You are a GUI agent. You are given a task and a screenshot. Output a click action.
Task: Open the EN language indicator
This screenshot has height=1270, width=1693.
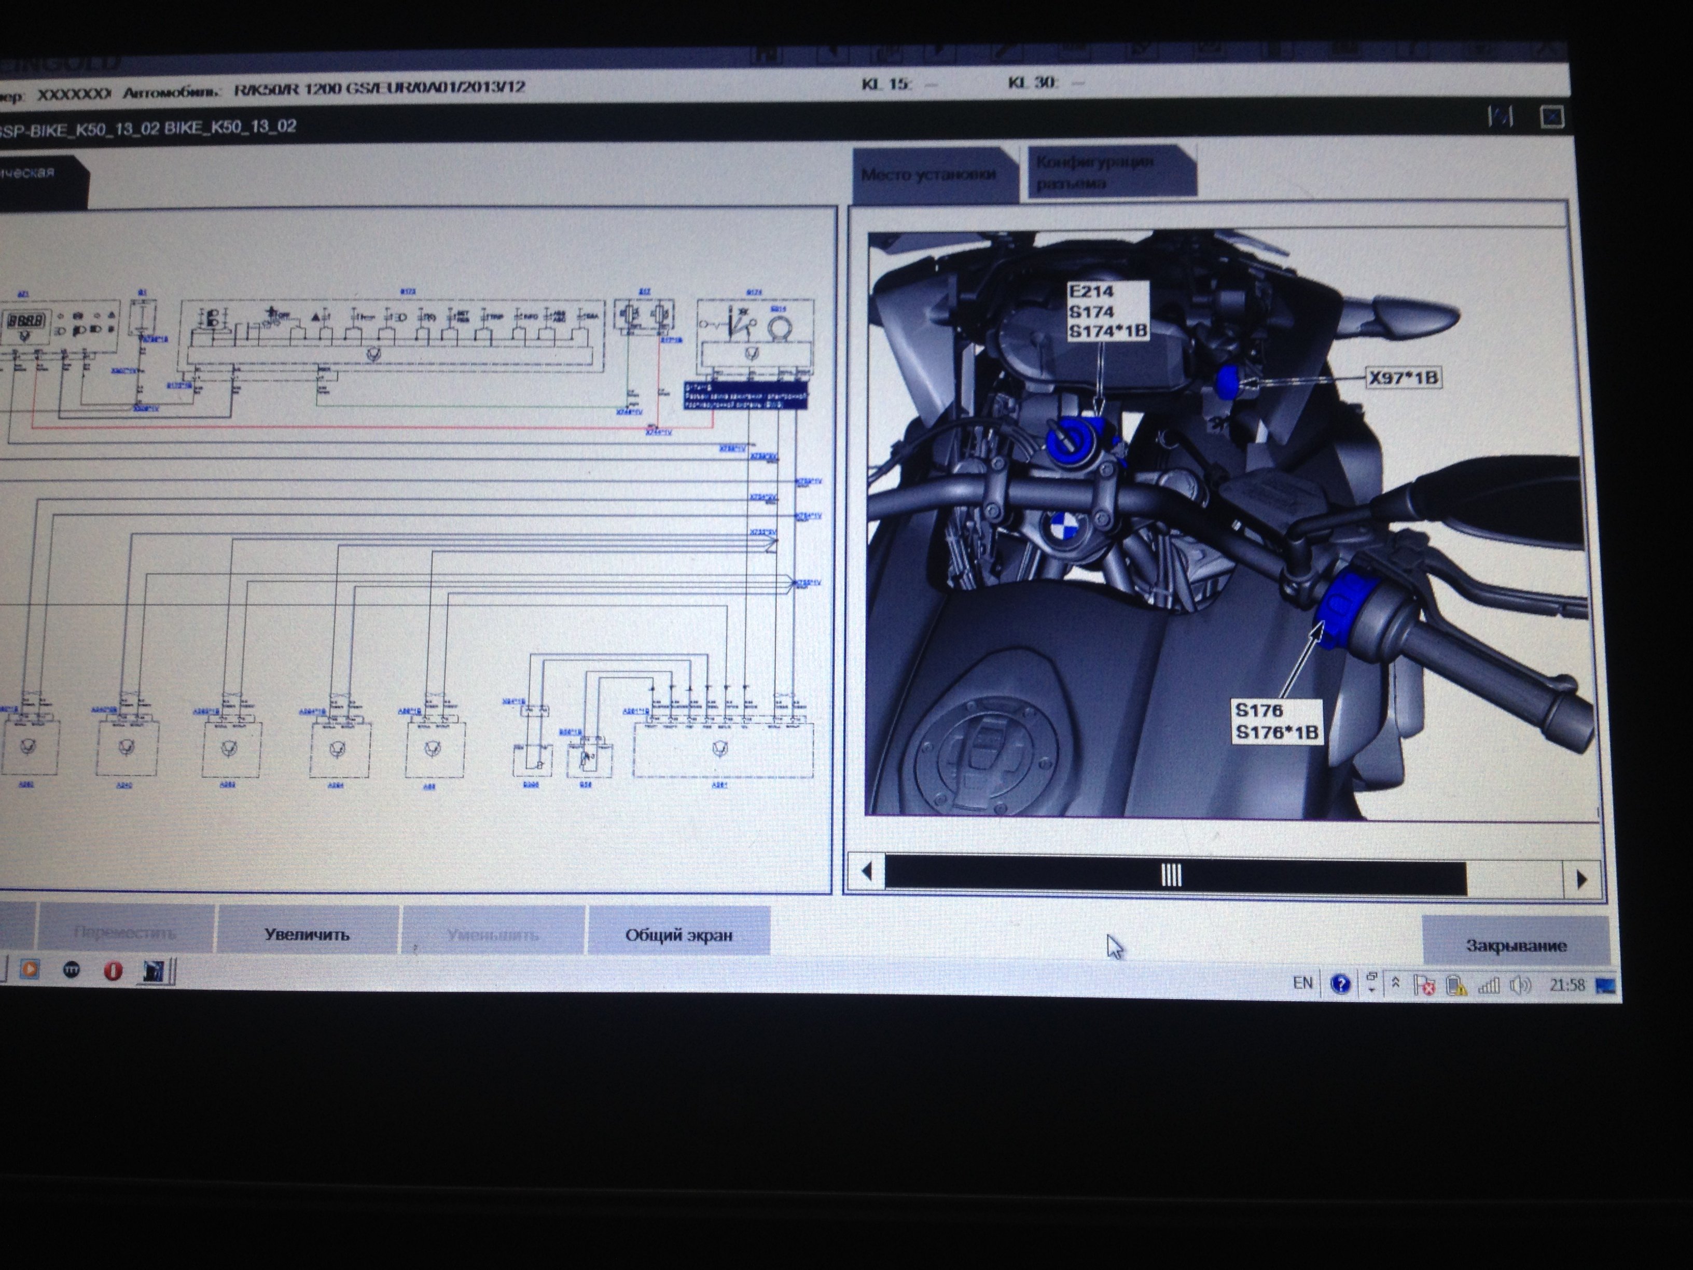tap(1302, 983)
